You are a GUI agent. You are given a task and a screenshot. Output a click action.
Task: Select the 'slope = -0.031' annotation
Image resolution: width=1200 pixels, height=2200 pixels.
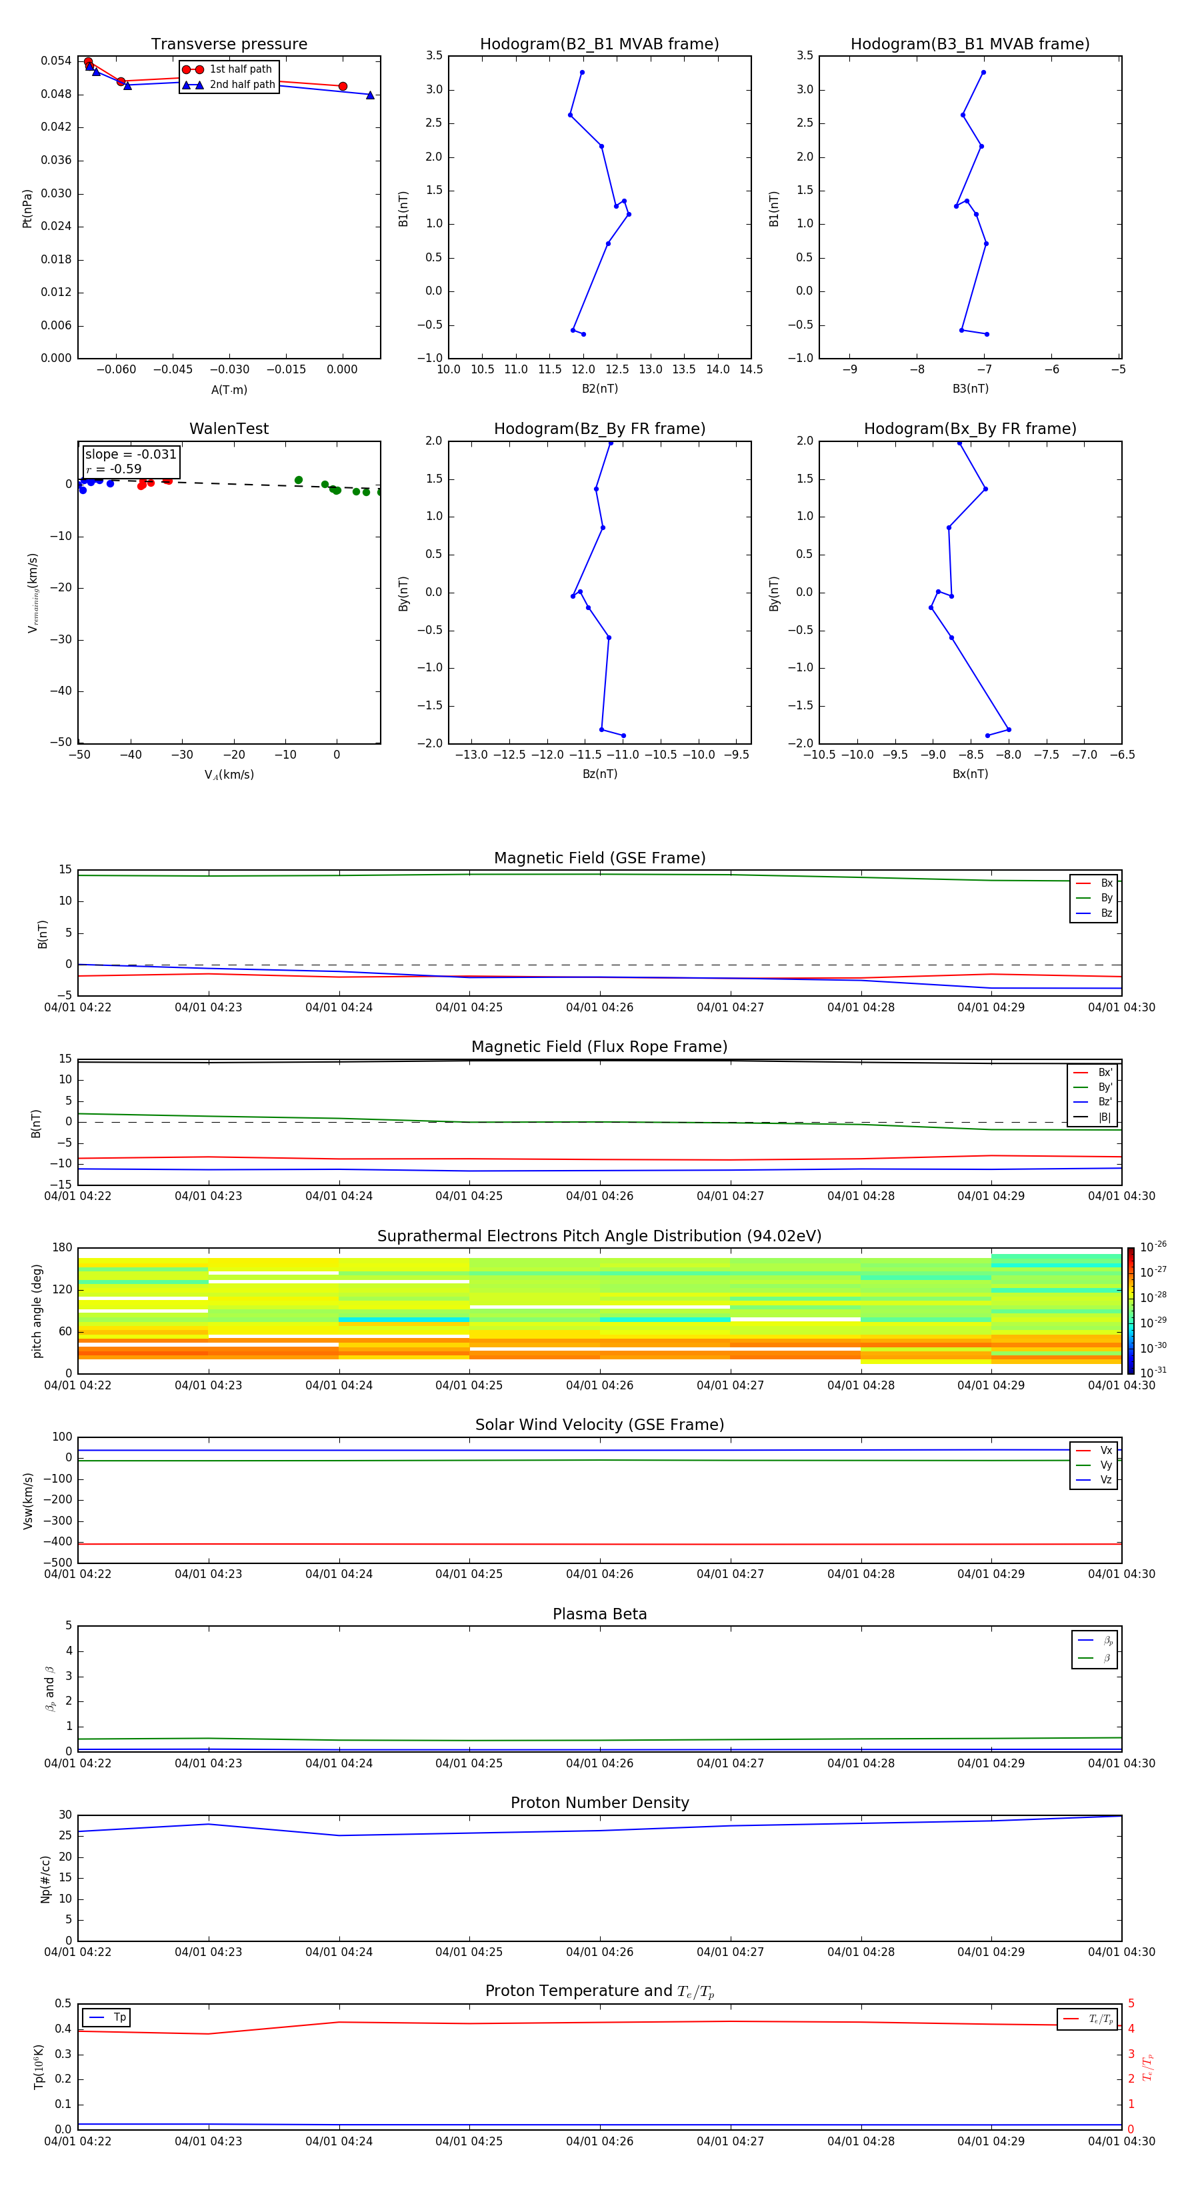click(131, 455)
